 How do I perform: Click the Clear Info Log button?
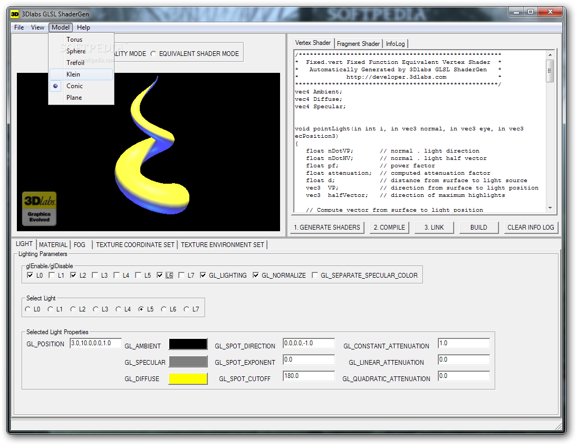pos(531,228)
